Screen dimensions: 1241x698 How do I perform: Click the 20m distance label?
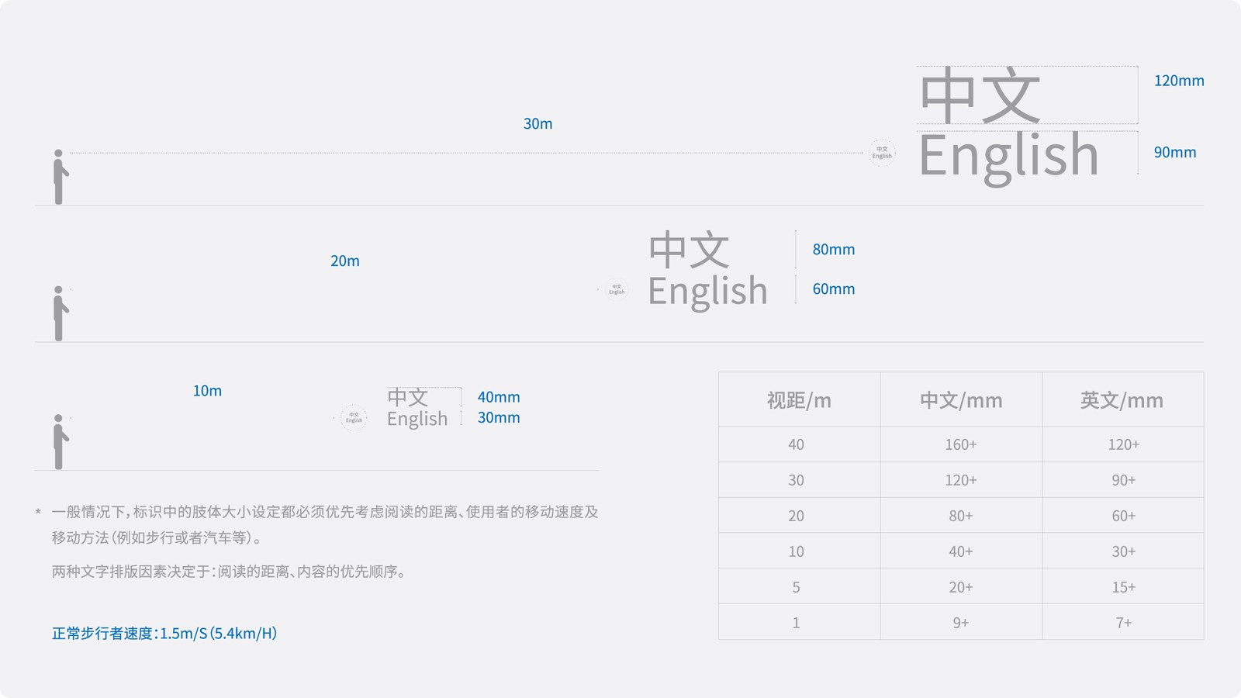point(345,261)
